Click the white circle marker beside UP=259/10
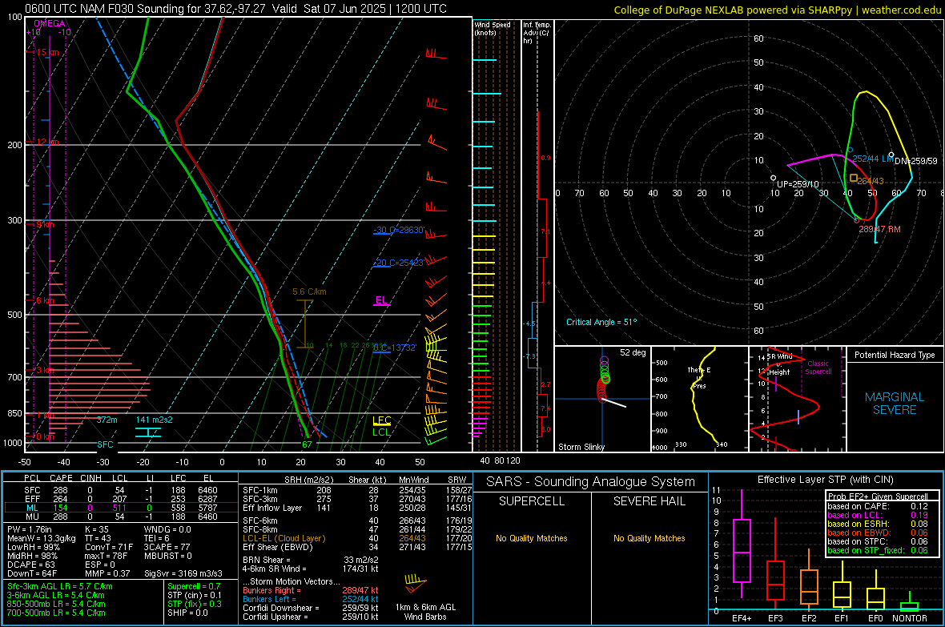This screenshot has height=627, width=945. tap(774, 178)
